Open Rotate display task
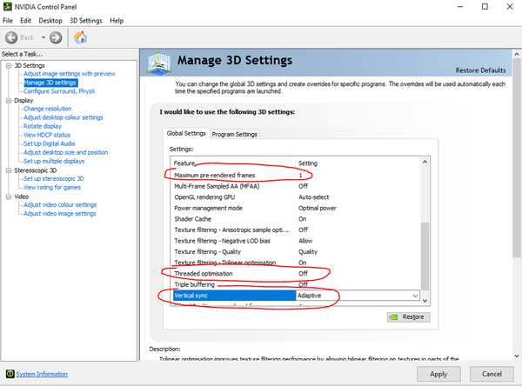 pos(43,126)
